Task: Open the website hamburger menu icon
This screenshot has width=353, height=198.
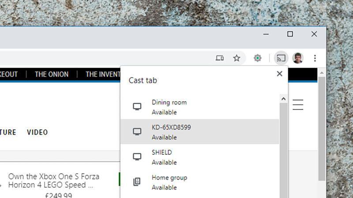Action: tap(298, 105)
